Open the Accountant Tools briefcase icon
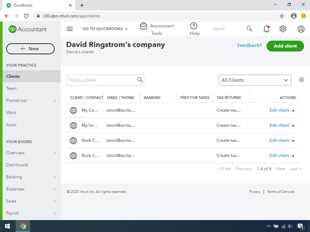This screenshot has width=310, height=232. [x=143, y=26]
